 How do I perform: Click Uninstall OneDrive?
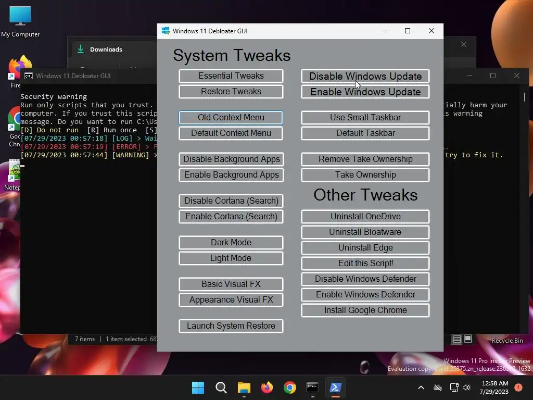[x=365, y=216]
